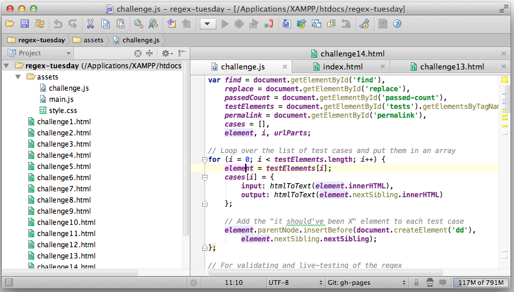Close the challenge14.html tab

click(x=503, y=54)
